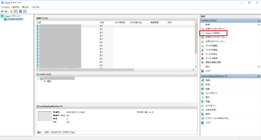This screenshot has height=140, width=261.
Task: Open Hyper-V の設定 action
Action: click(x=213, y=33)
